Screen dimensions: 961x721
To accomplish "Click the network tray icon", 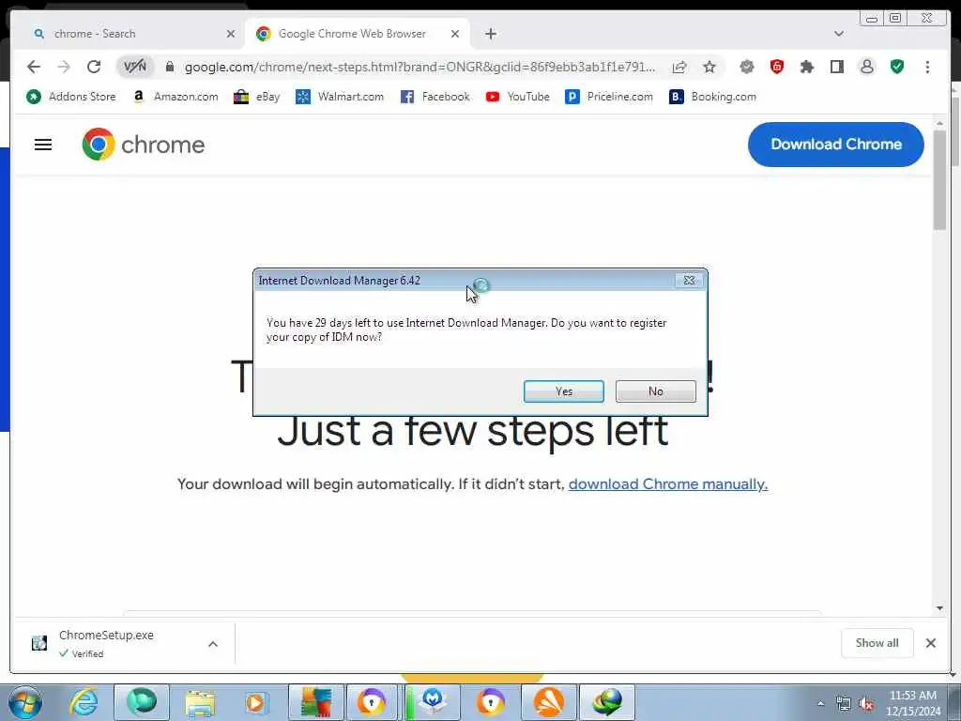I will click(844, 704).
